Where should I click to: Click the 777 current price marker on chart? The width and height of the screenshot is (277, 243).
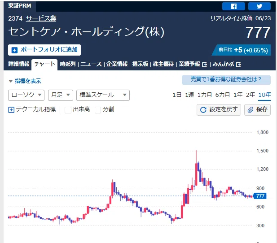point(260,196)
